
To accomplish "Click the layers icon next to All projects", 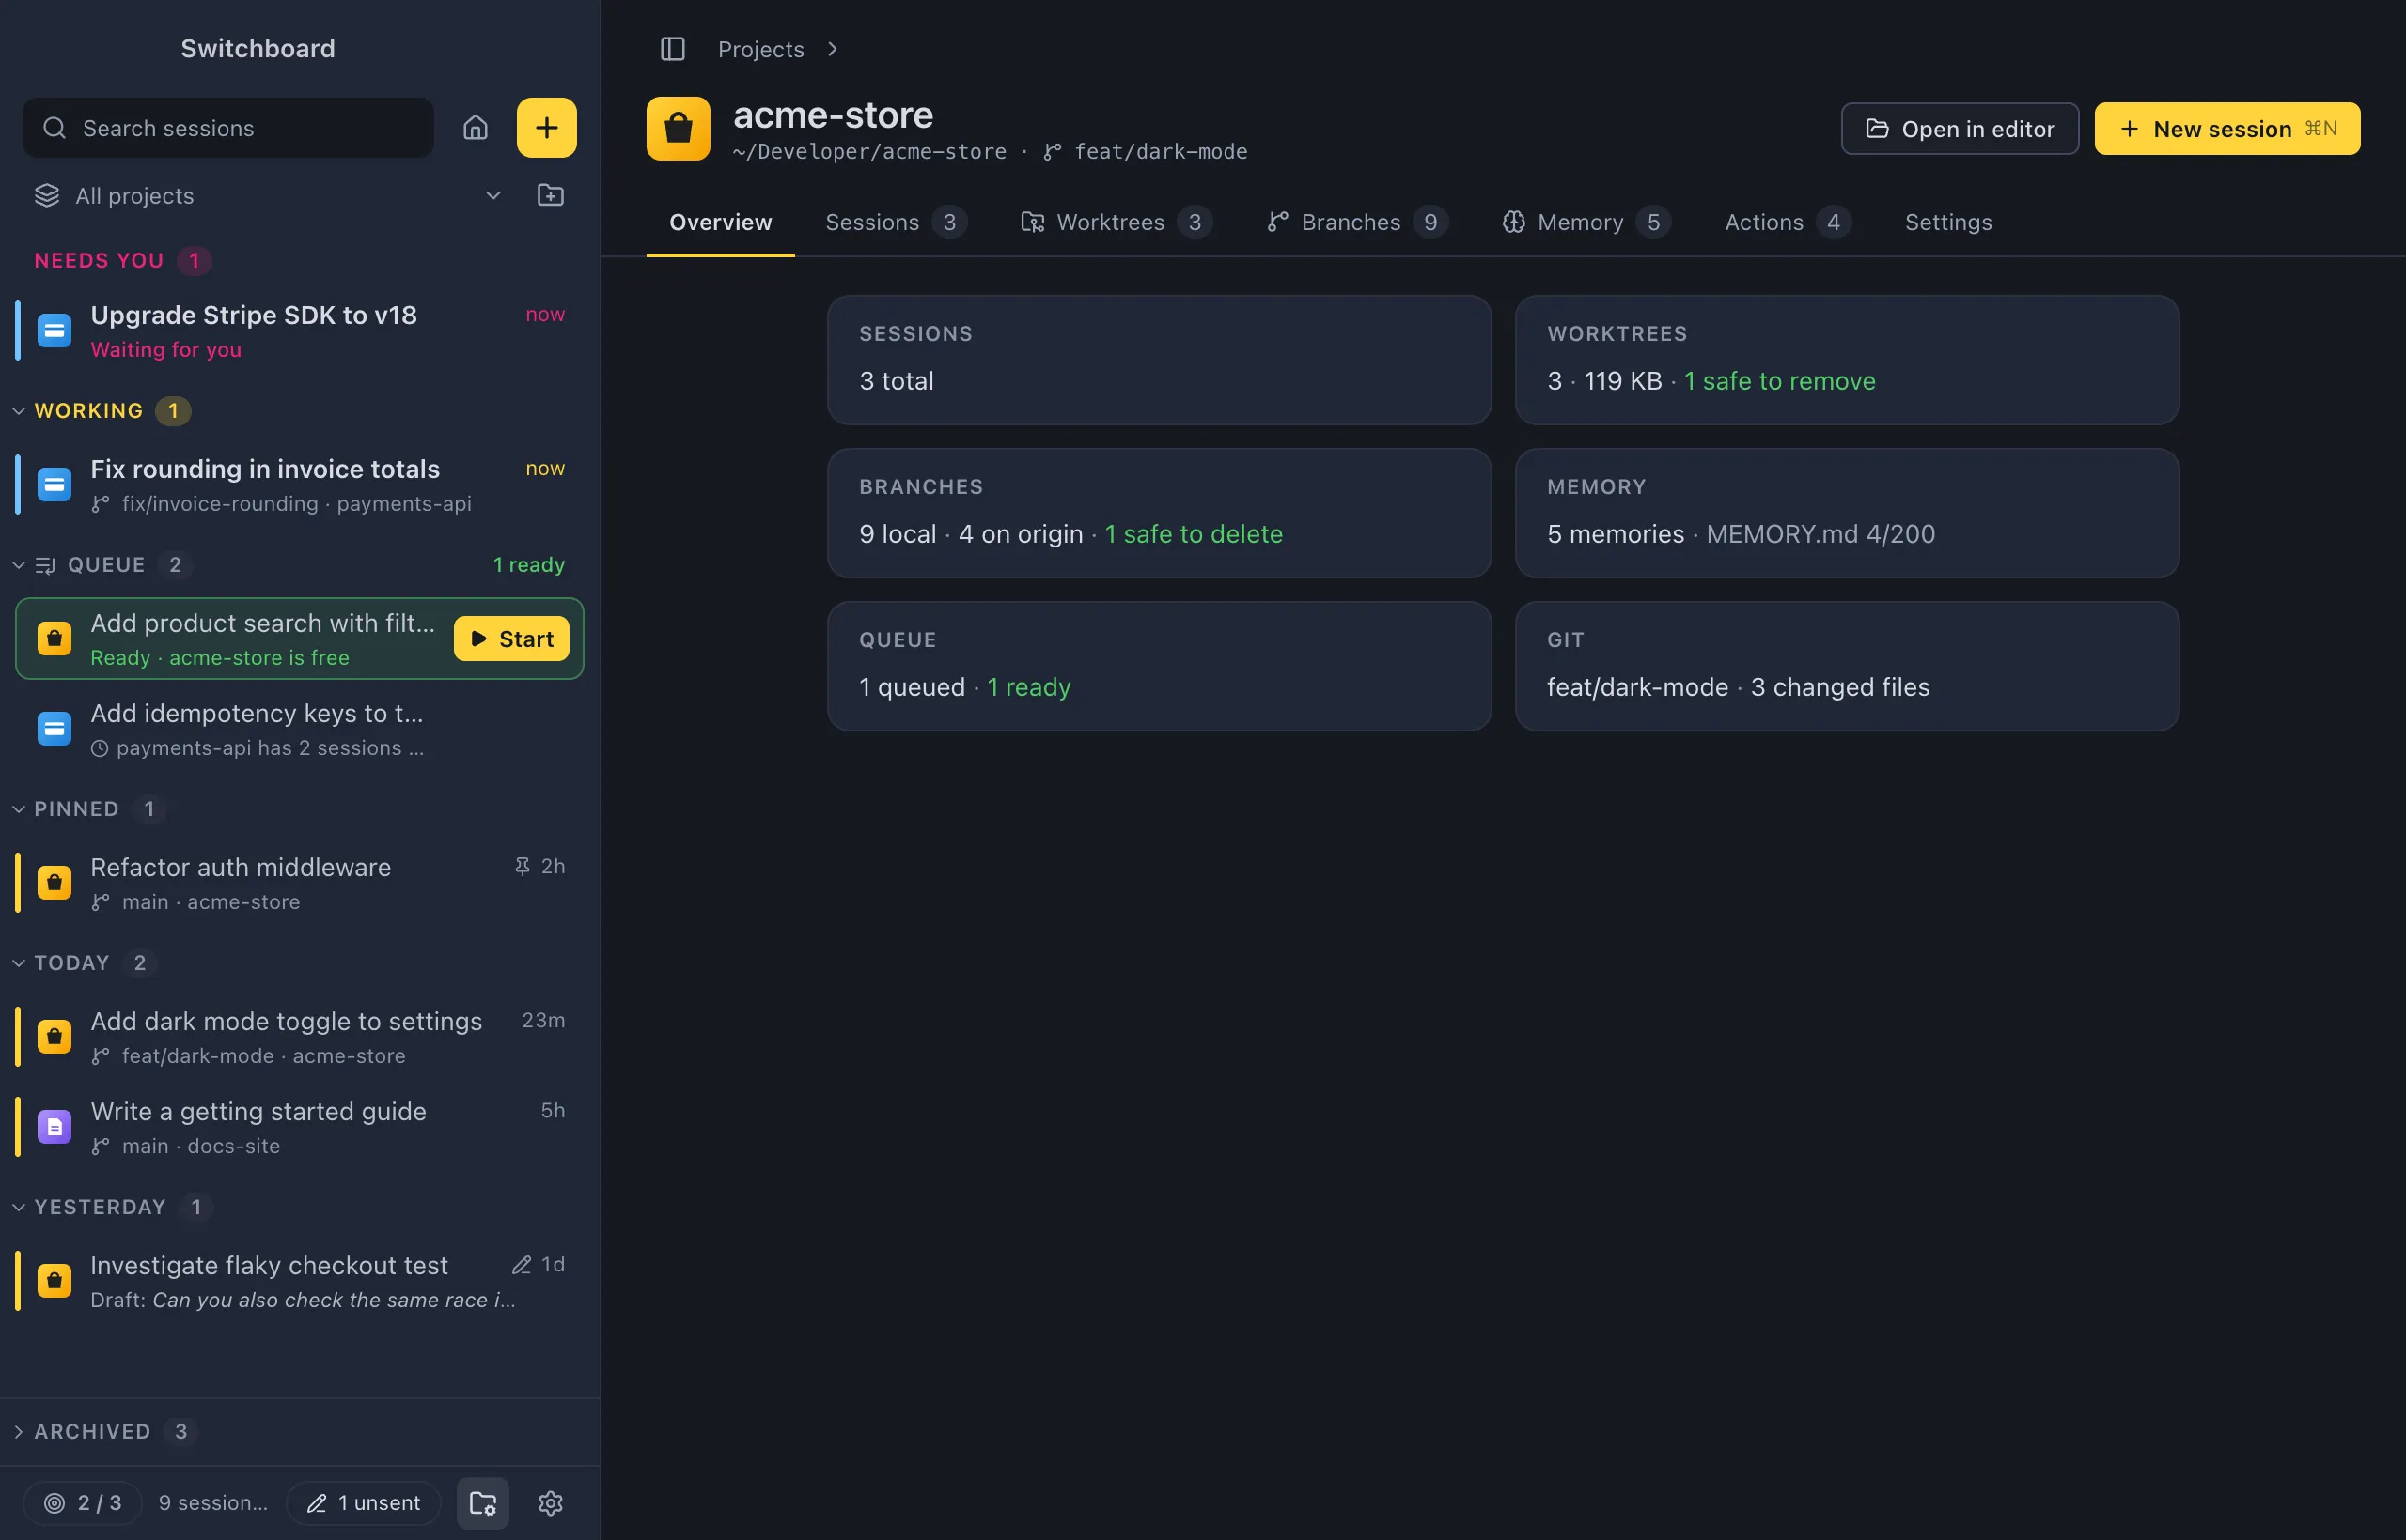I will coord(47,195).
